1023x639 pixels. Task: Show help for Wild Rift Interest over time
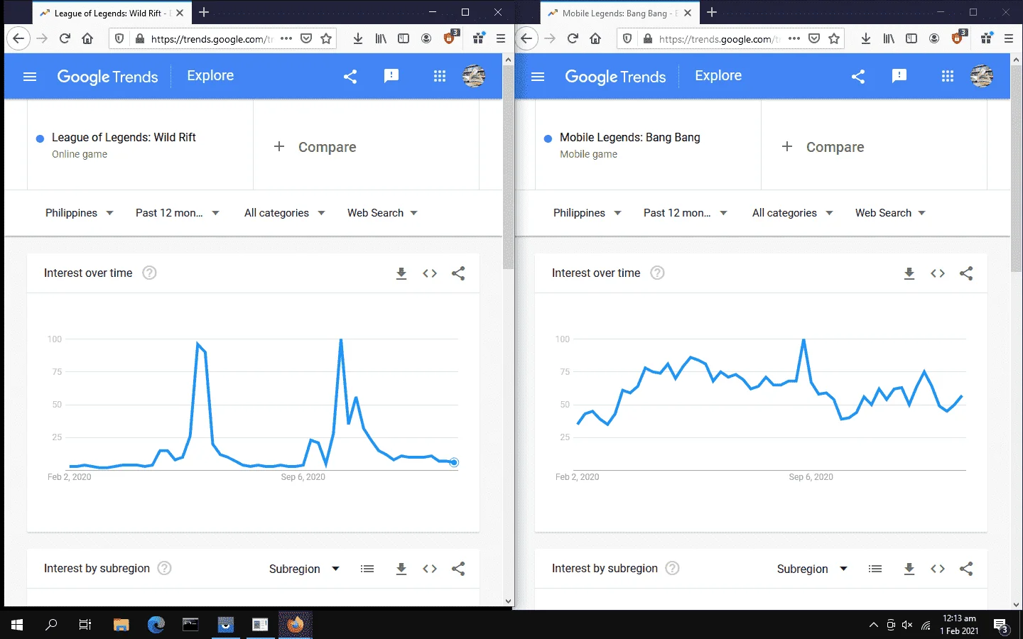[x=149, y=273]
